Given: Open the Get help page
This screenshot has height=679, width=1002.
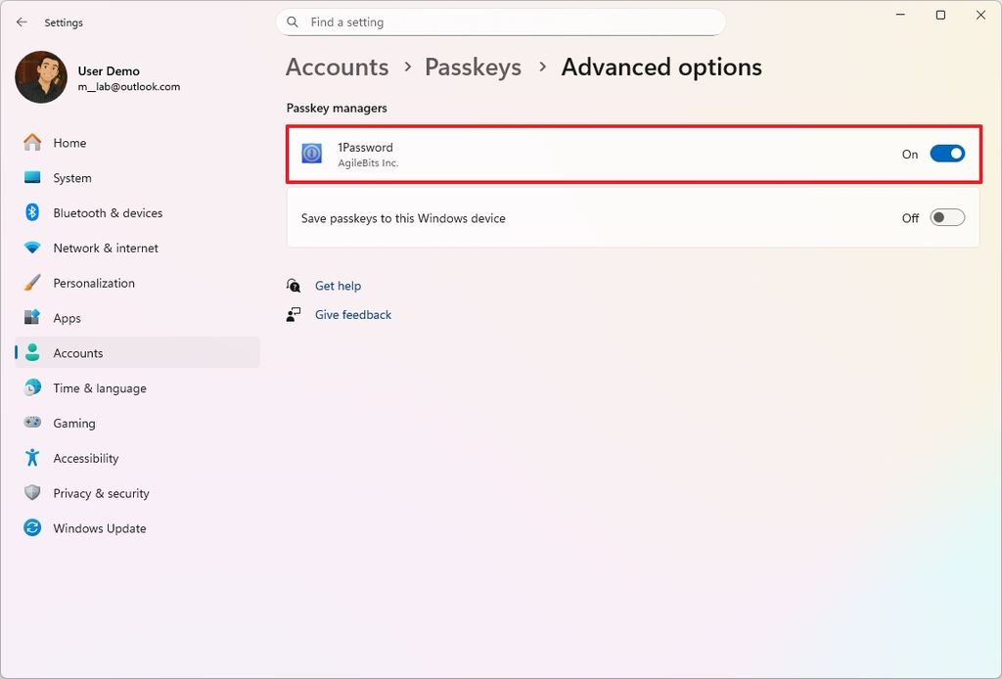Looking at the screenshot, I should [337, 286].
